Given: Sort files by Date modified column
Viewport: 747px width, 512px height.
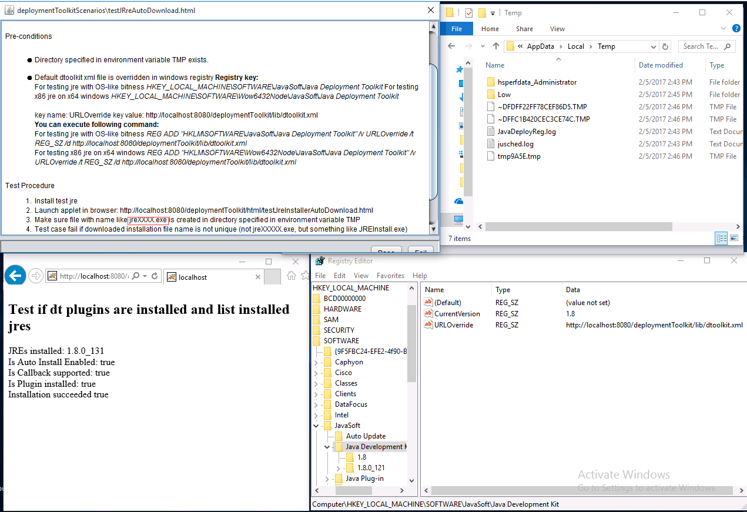Looking at the screenshot, I should click(661, 65).
